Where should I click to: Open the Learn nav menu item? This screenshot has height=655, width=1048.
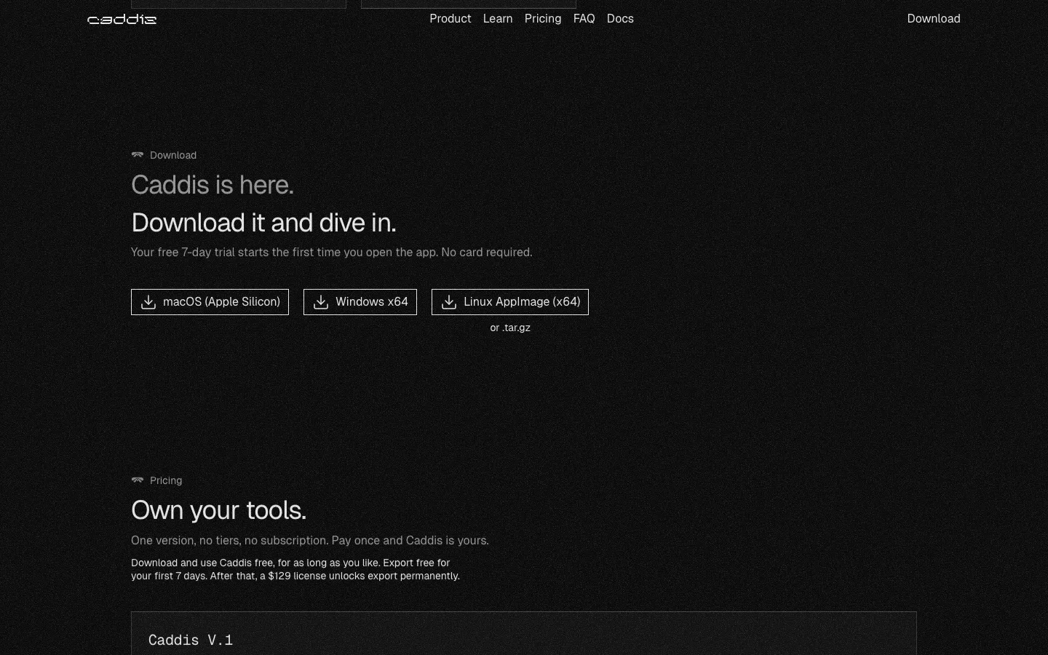coord(498,19)
